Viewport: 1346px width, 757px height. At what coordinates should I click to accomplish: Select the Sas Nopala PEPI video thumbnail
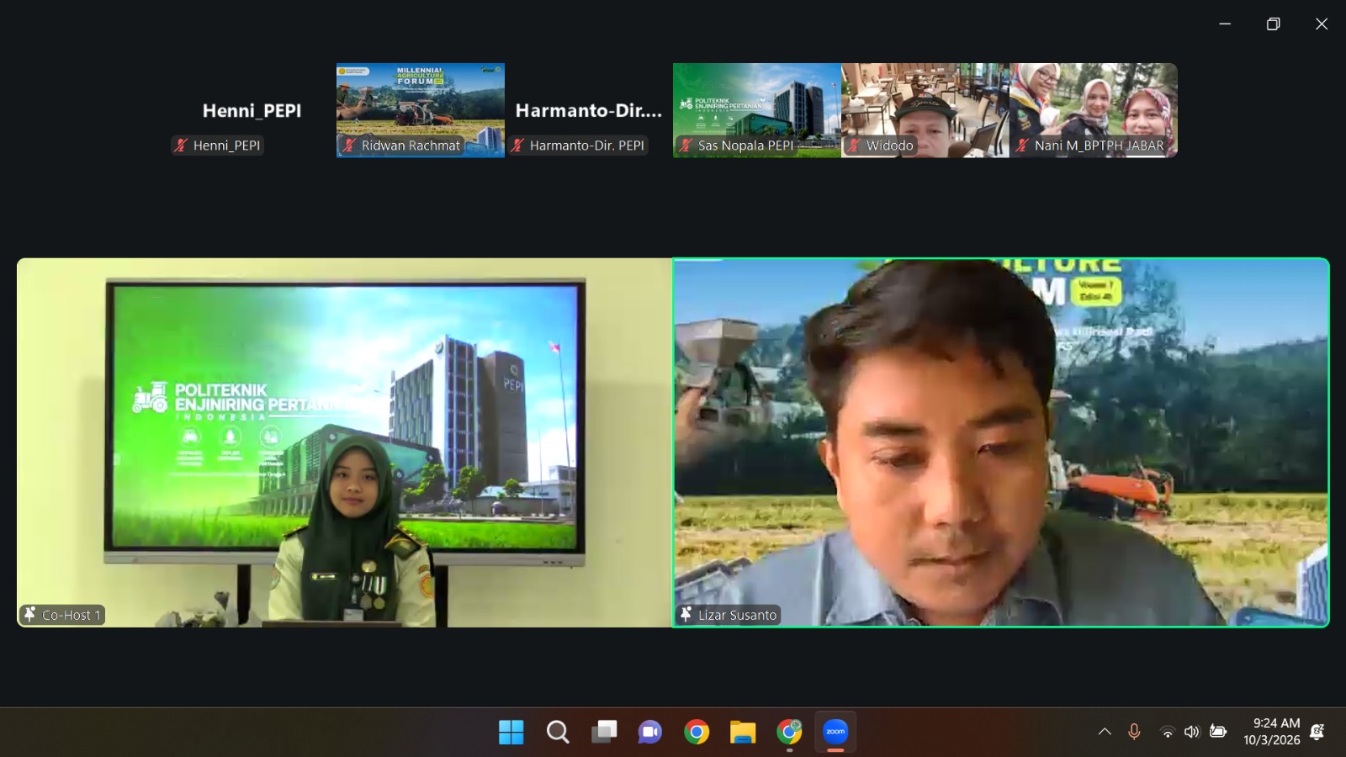pyautogui.click(x=757, y=110)
